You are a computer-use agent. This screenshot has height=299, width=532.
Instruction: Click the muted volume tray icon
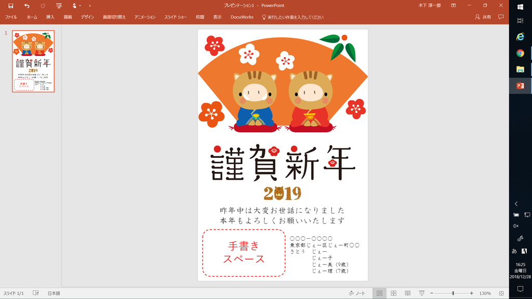pyautogui.click(x=516, y=226)
